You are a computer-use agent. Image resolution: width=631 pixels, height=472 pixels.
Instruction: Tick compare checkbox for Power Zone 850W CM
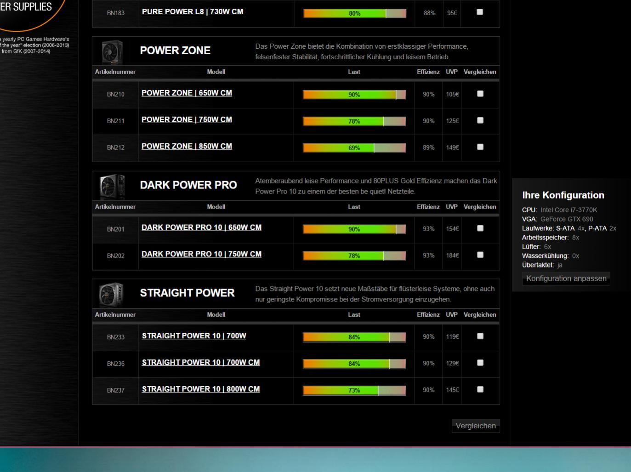point(480,147)
